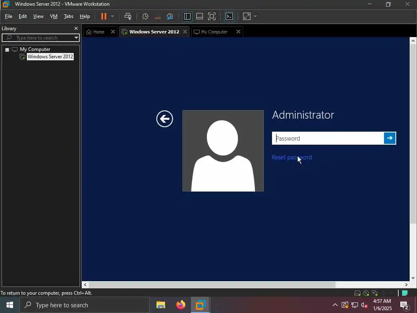Click the muted volume tray icon
Viewport: 417px width, 313px height.
point(364,305)
